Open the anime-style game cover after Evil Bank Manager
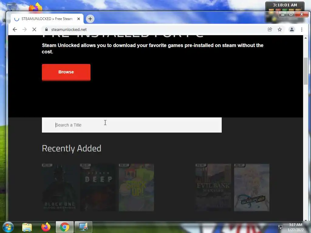The width and height of the screenshot is (311, 233). pos(252,187)
